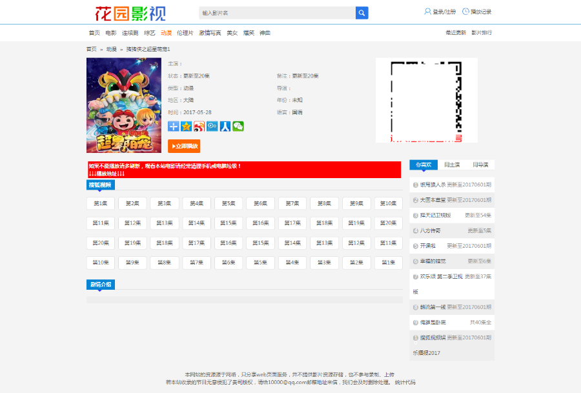This screenshot has width=581, height=393.
Task: Share via the blue 人人 Renren icon
Action: tap(225, 126)
